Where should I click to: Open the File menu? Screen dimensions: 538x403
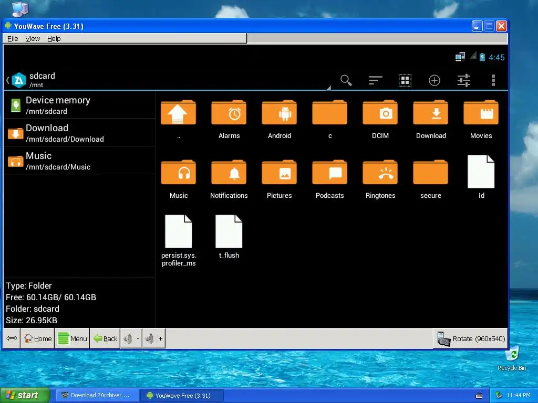pos(13,38)
